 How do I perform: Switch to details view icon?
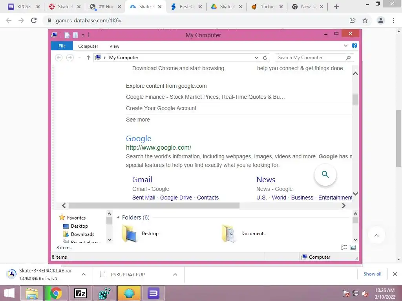click(x=344, y=247)
